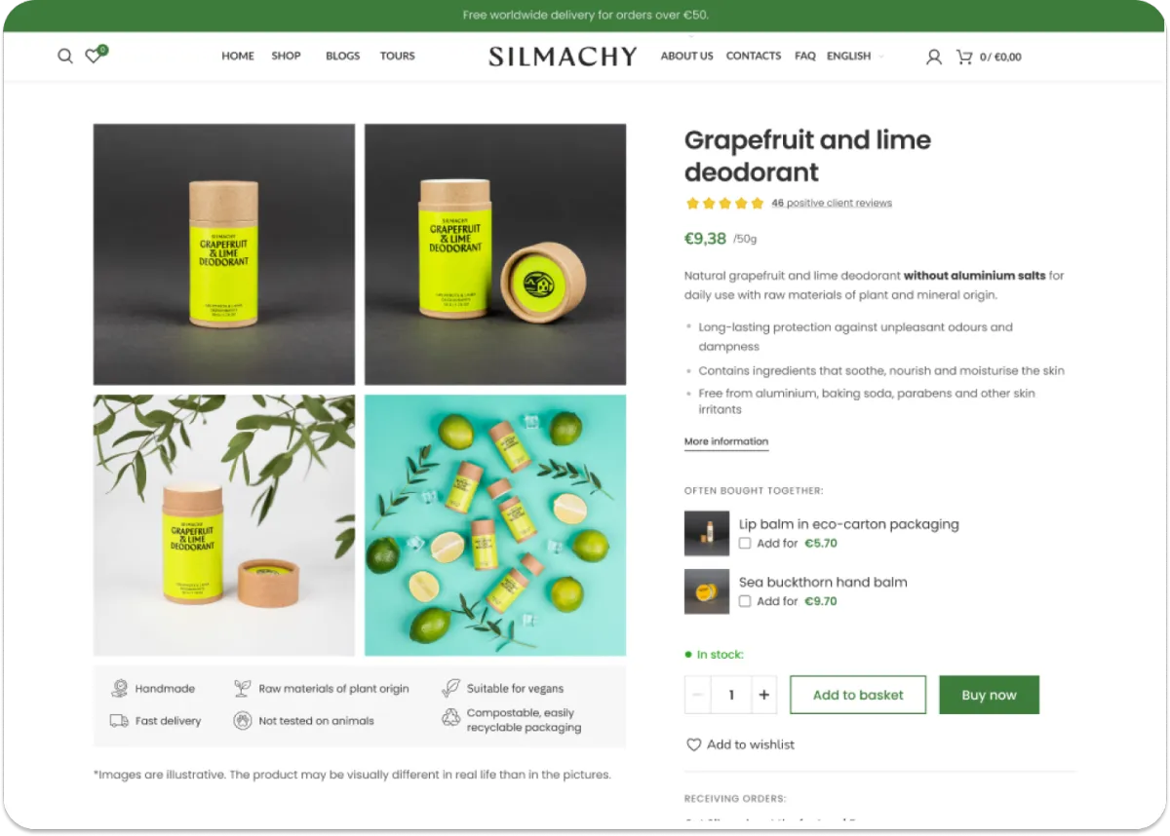
Task: Click the Handmade badge icon
Action: [119, 688]
